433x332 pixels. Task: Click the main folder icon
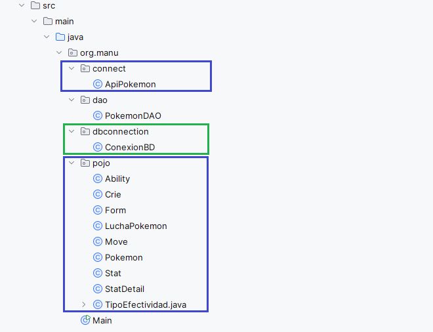coord(48,21)
